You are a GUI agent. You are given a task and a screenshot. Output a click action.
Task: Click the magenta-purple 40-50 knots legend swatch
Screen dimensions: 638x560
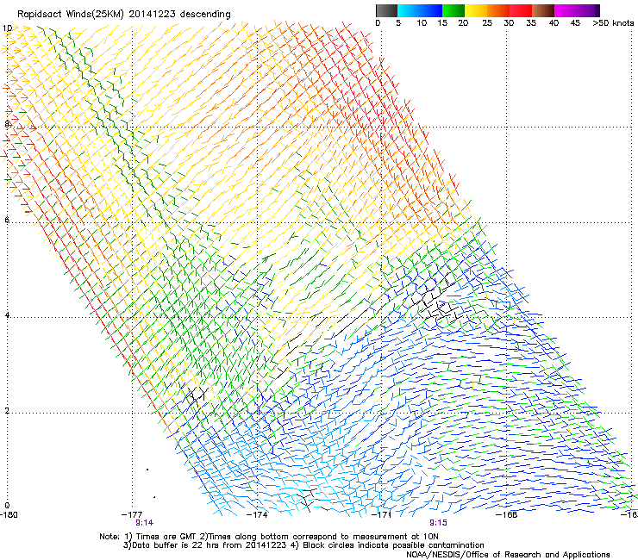pos(577,10)
